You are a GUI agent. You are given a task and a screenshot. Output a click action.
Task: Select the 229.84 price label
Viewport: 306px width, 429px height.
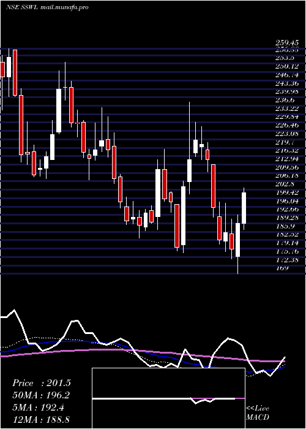coord(286,116)
